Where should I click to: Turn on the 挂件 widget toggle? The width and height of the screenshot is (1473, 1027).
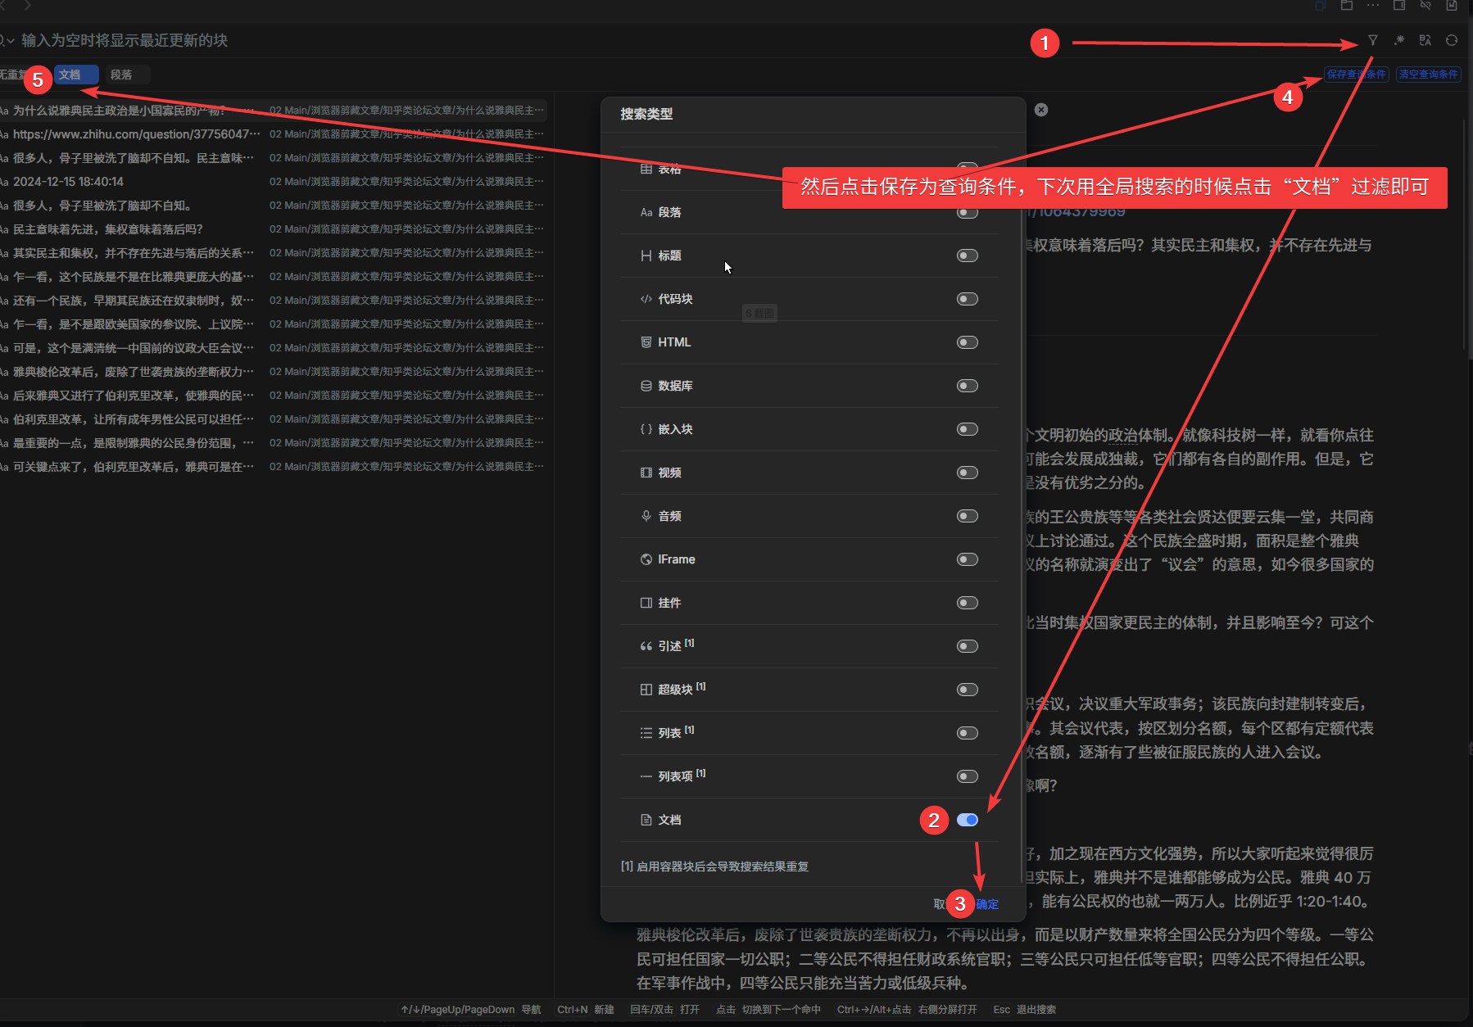coord(968,603)
